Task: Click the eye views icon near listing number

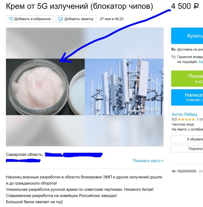Action: pos(201,171)
